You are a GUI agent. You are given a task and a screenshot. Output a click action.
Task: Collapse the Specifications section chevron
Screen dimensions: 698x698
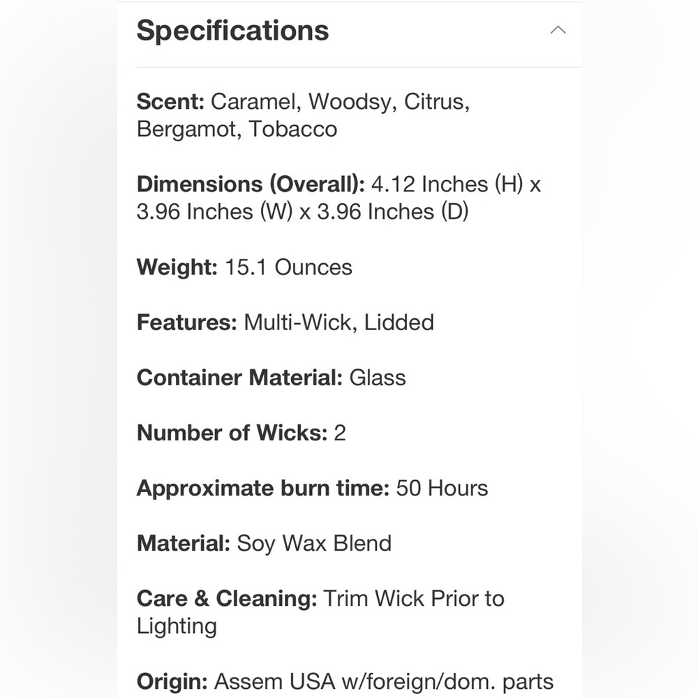pyautogui.click(x=558, y=30)
